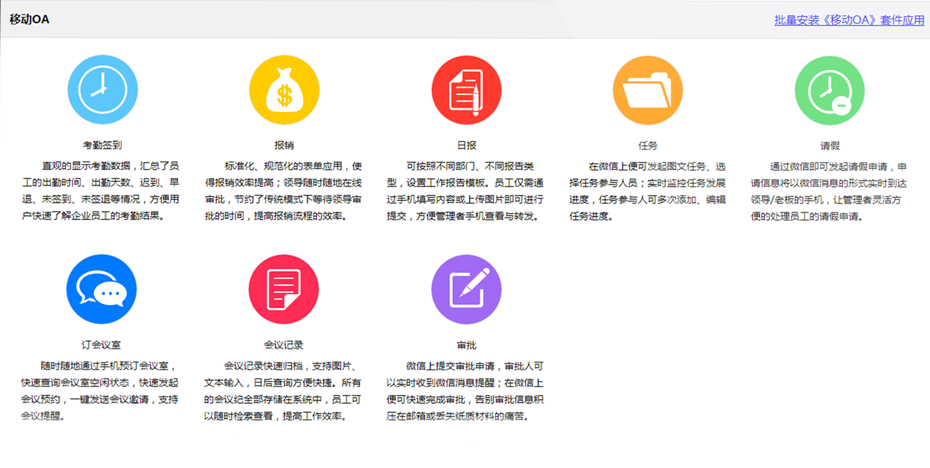Select the pink meeting notes document icon
Viewport: 930px width, 468px height.
click(x=284, y=290)
